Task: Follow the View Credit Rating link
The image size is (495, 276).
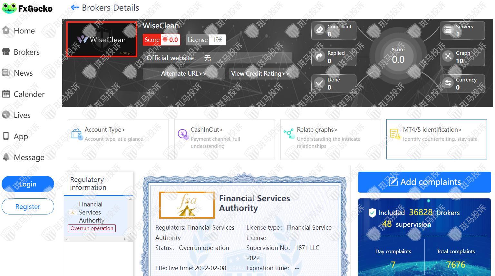Action: click(260, 74)
